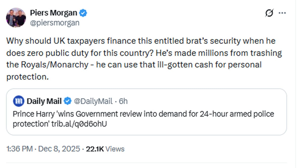Click the Prince Harry headline text
The image size is (303, 168).
(143, 114)
